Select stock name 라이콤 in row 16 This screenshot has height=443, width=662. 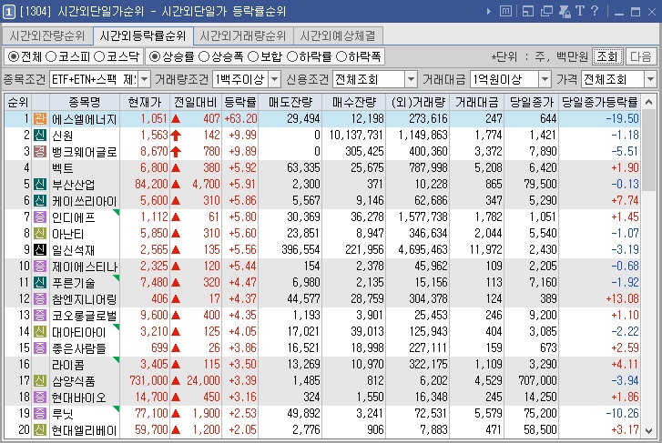click(x=68, y=365)
